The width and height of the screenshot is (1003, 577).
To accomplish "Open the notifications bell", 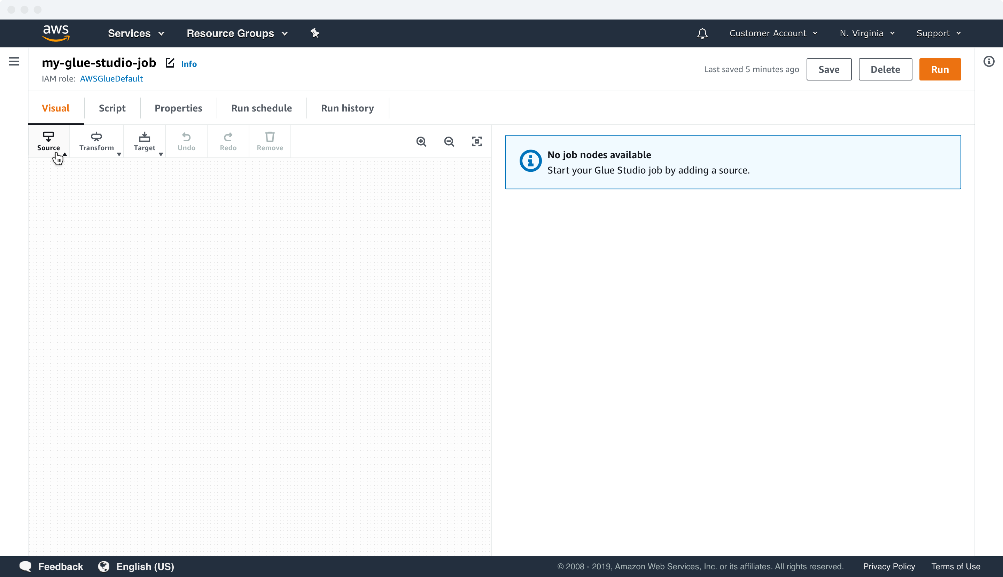I will point(702,33).
